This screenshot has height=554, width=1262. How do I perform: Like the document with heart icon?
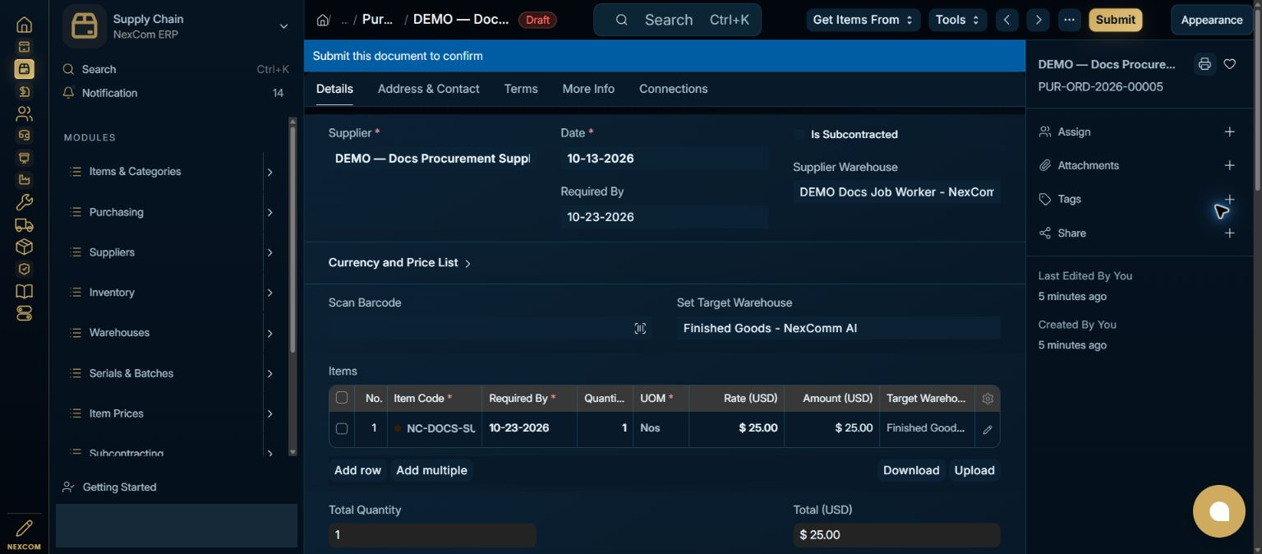point(1230,64)
